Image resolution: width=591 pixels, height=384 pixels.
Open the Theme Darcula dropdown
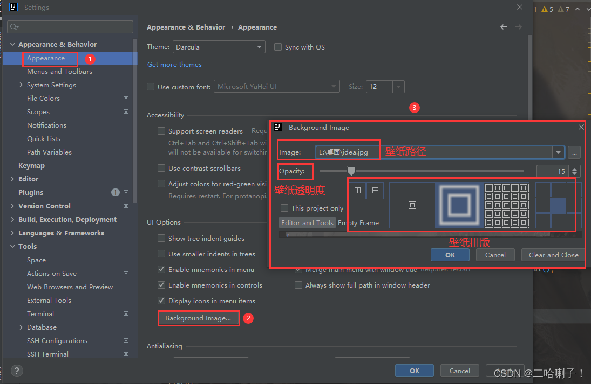pyautogui.click(x=219, y=47)
